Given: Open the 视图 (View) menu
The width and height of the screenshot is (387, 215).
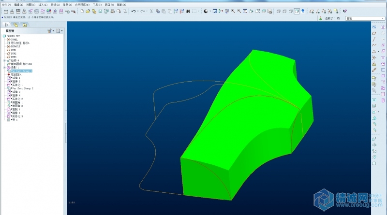Looking at the screenshot, I should [x=31, y=5].
